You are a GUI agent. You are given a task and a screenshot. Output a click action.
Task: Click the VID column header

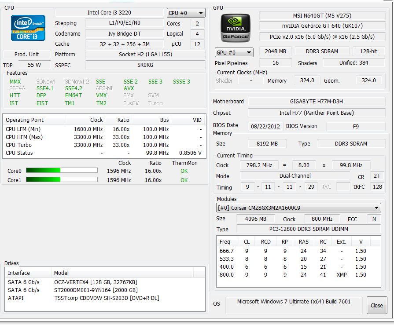pyautogui.click(x=188, y=120)
